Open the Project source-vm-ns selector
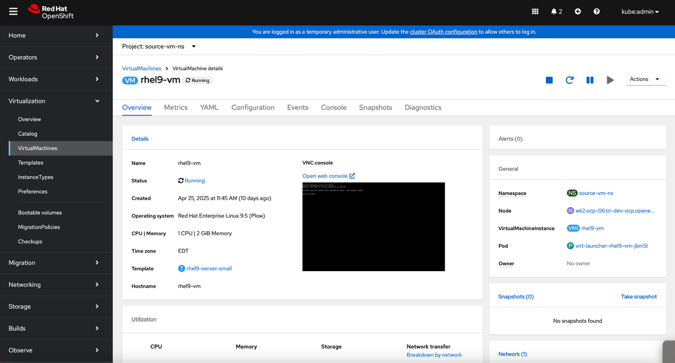The height and width of the screenshot is (363, 675). pos(159,46)
